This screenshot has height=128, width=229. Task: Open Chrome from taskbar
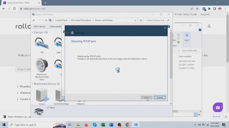[127, 125]
